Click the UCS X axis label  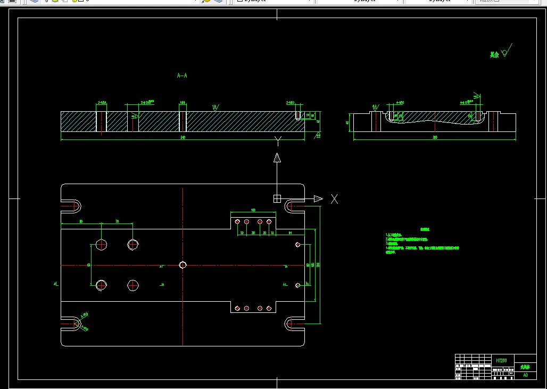point(334,199)
